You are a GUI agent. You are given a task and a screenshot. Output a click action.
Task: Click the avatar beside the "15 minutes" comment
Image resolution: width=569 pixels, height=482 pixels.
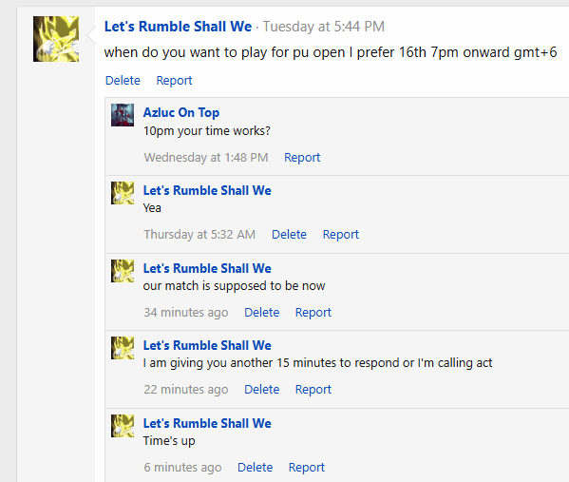point(123,348)
